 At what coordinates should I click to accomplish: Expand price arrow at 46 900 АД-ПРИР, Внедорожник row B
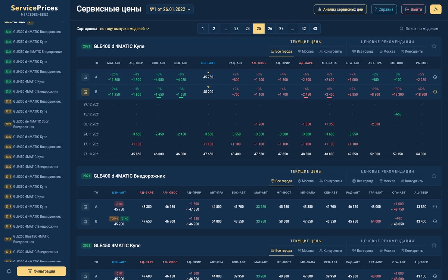[187, 224]
